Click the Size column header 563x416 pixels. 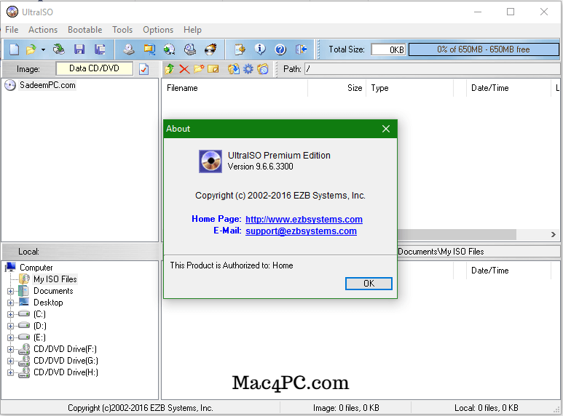point(337,88)
